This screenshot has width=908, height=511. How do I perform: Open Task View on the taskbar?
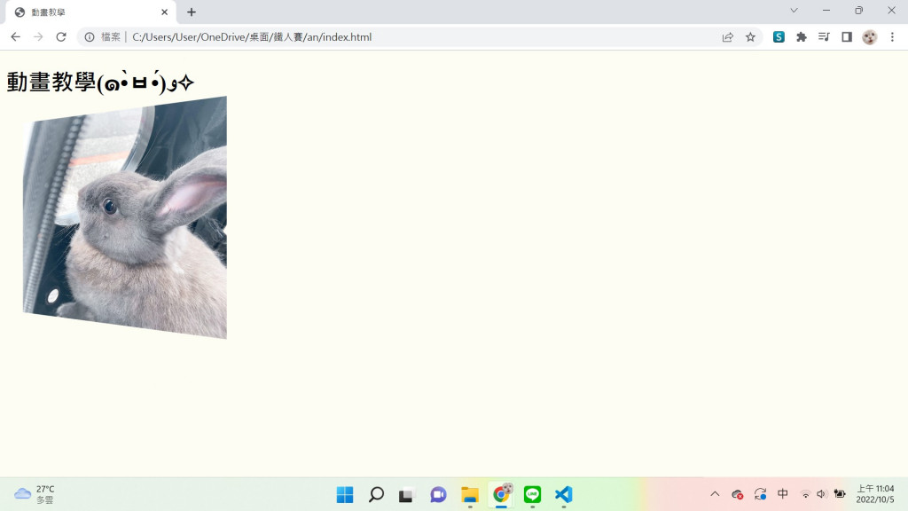point(407,495)
